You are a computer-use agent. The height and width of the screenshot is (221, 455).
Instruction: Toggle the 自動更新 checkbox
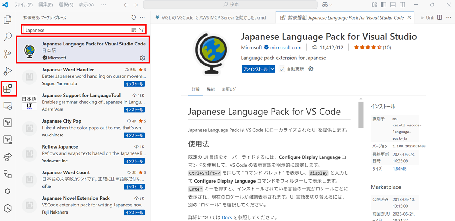[x=282, y=69]
